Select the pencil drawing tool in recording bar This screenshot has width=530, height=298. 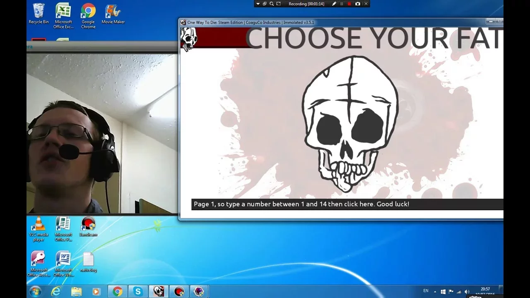tap(334, 4)
